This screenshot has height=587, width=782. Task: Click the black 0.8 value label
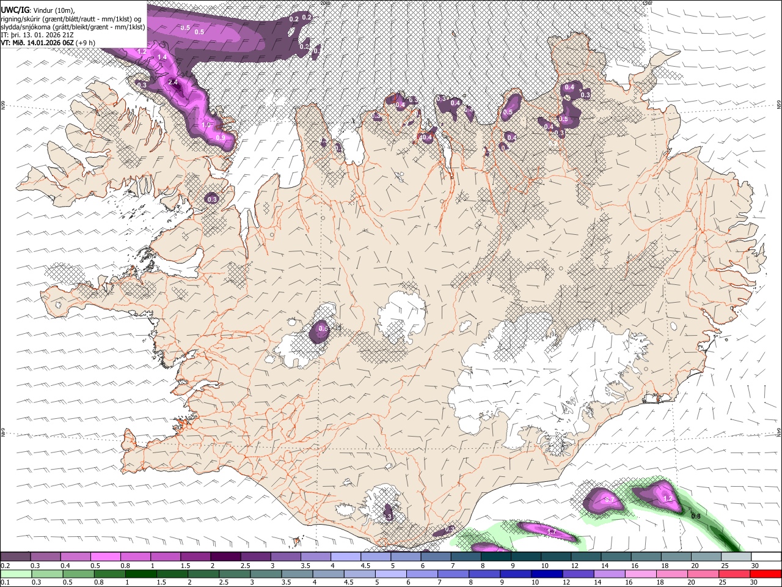(695, 516)
